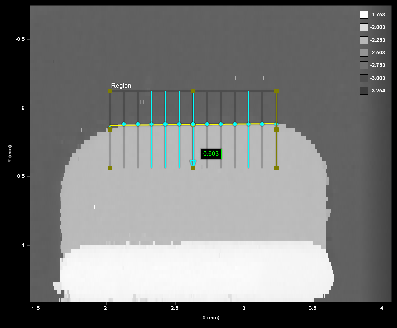The image size is (397, 328).
Task: Click the X axis tick label 2.5
Action: click(175, 308)
